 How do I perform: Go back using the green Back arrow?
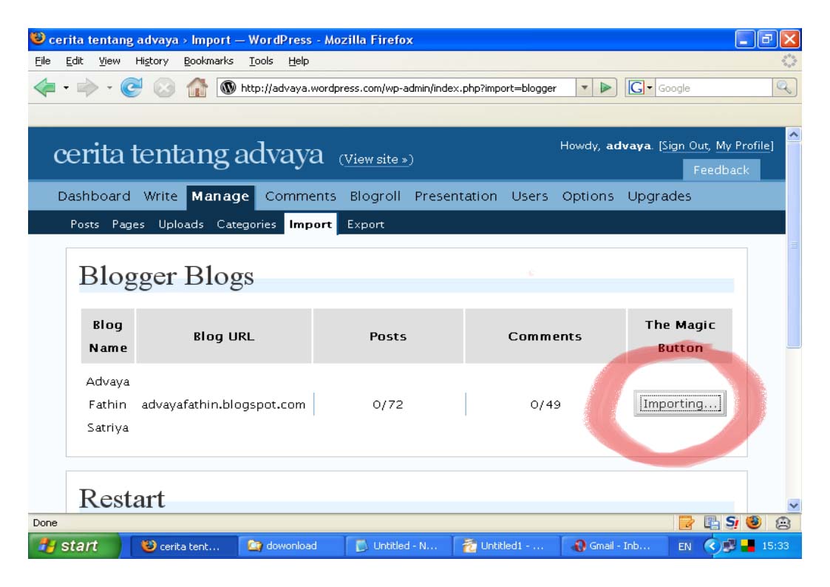[45, 87]
